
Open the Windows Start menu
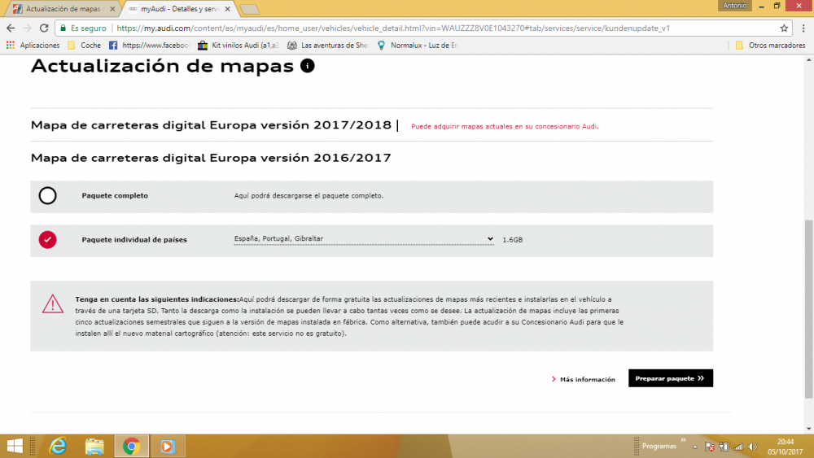(15, 446)
